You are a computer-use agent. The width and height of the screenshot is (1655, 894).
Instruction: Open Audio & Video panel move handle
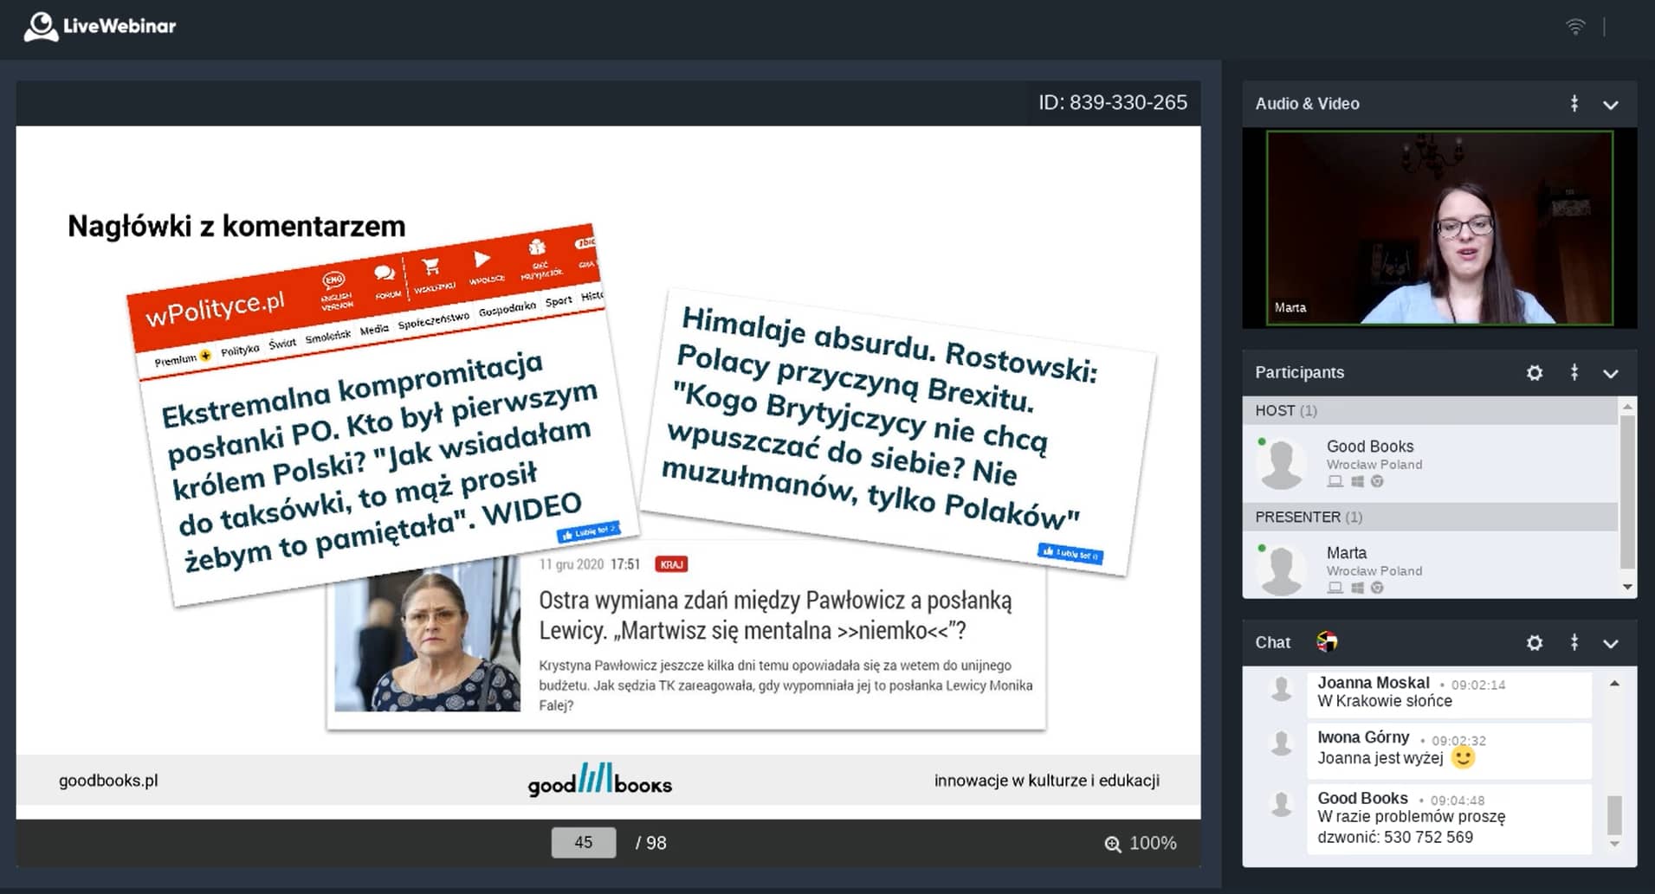(1574, 104)
